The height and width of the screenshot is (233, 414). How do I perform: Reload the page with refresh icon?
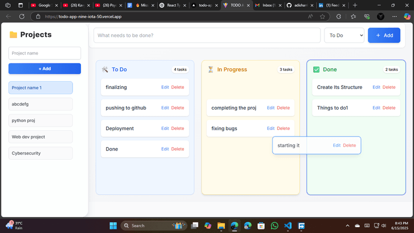click(x=22, y=16)
